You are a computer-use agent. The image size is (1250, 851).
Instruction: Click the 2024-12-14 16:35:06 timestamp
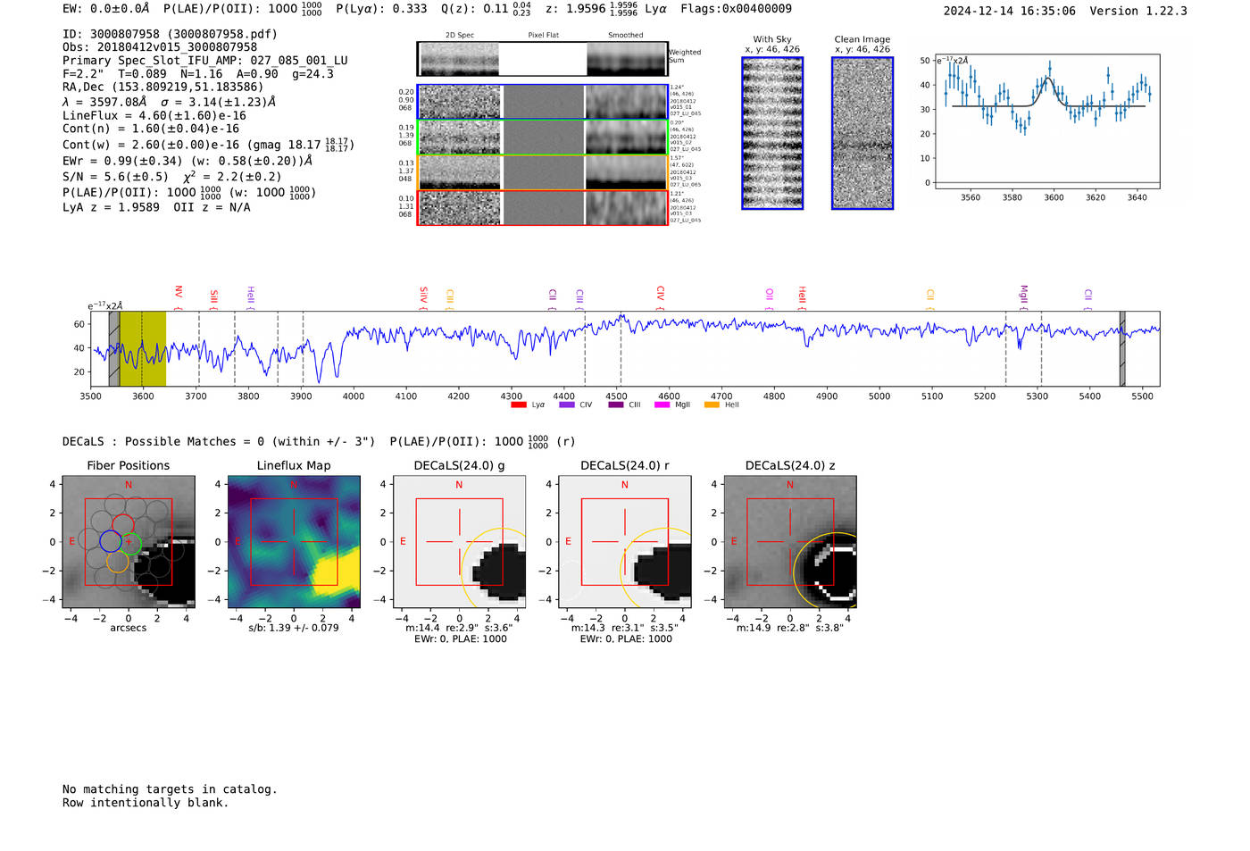(x=1010, y=11)
